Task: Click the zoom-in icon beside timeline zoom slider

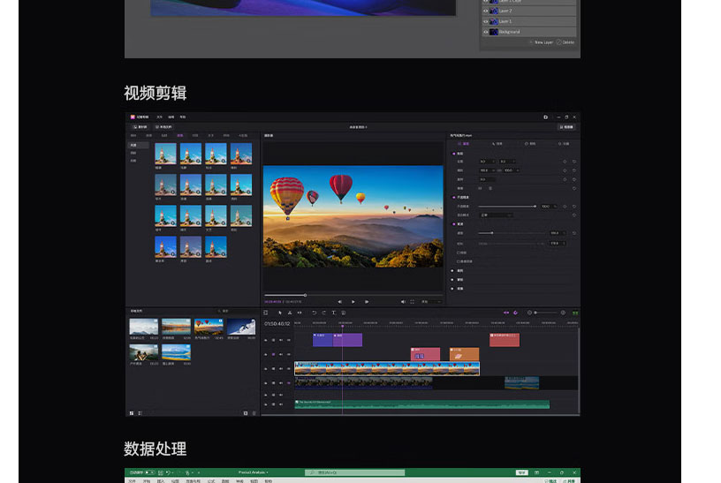Action: click(563, 313)
